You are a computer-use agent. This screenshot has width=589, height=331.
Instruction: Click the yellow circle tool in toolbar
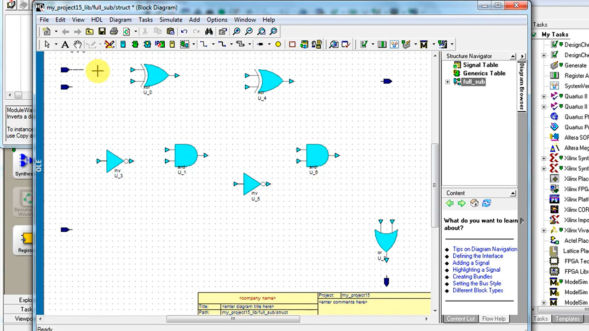(x=278, y=45)
